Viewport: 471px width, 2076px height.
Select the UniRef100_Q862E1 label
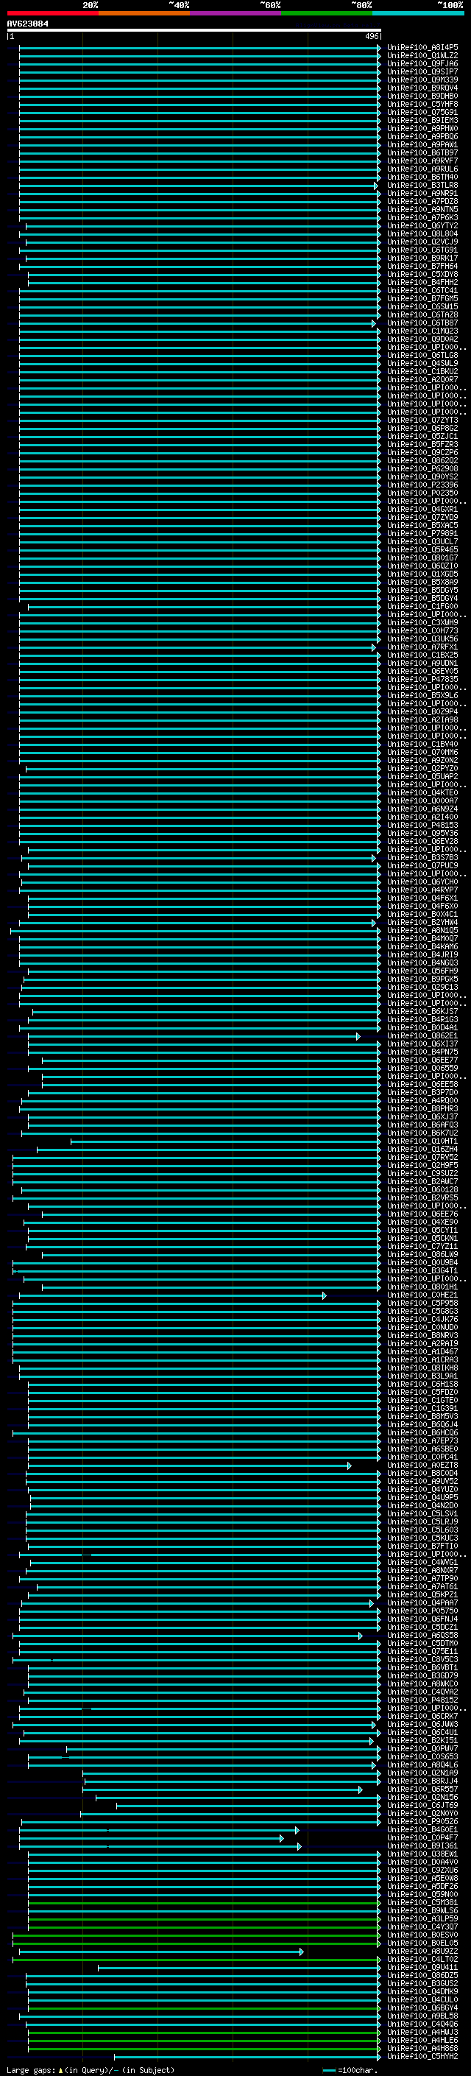422,1035
